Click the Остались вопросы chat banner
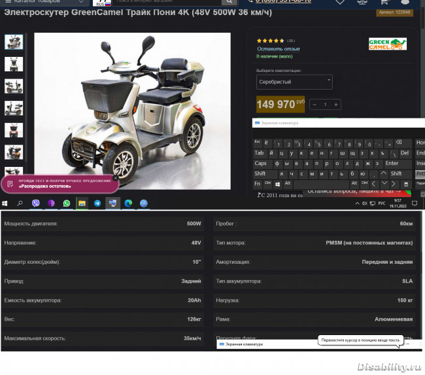 [357, 192]
